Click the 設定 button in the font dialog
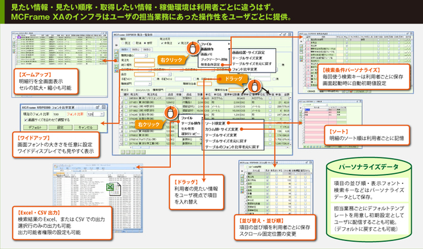 60,127
